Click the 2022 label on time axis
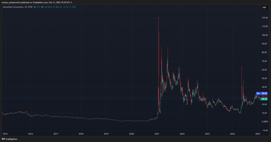Screen dimensions: 271x142 click(182, 134)
